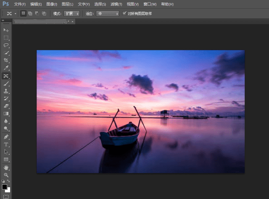Click the Photoshop Ps logo
This screenshot has height=199, width=269.
click(5, 4)
